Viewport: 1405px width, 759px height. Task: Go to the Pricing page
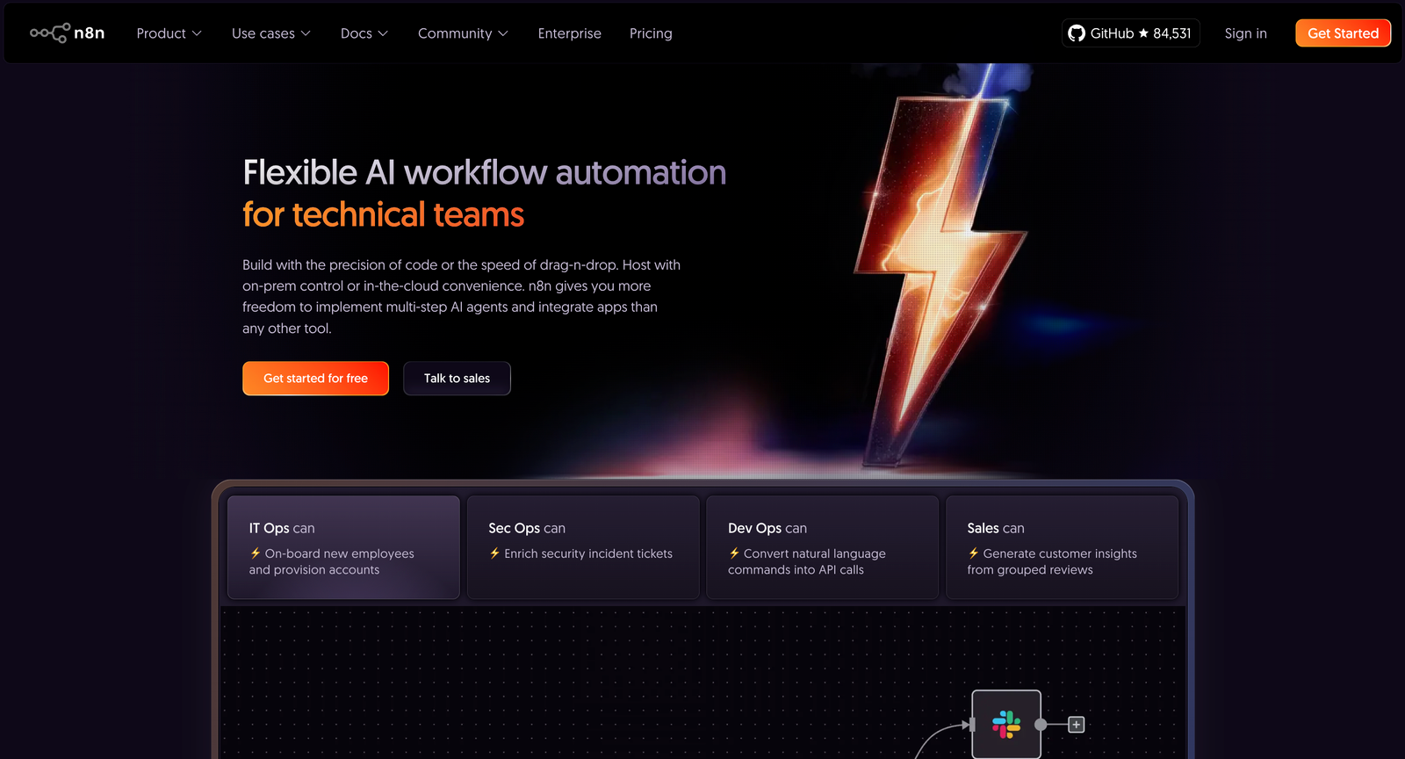[651, 33]
